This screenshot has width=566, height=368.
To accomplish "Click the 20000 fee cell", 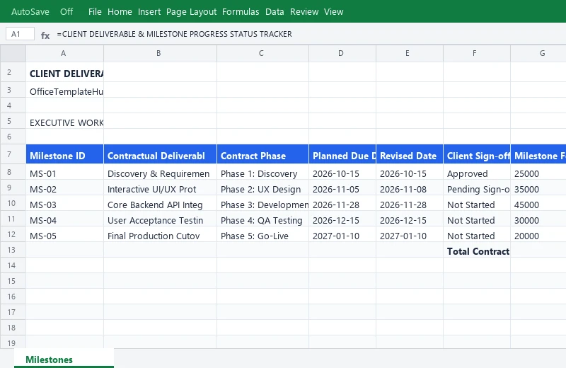I will point(538,236).
